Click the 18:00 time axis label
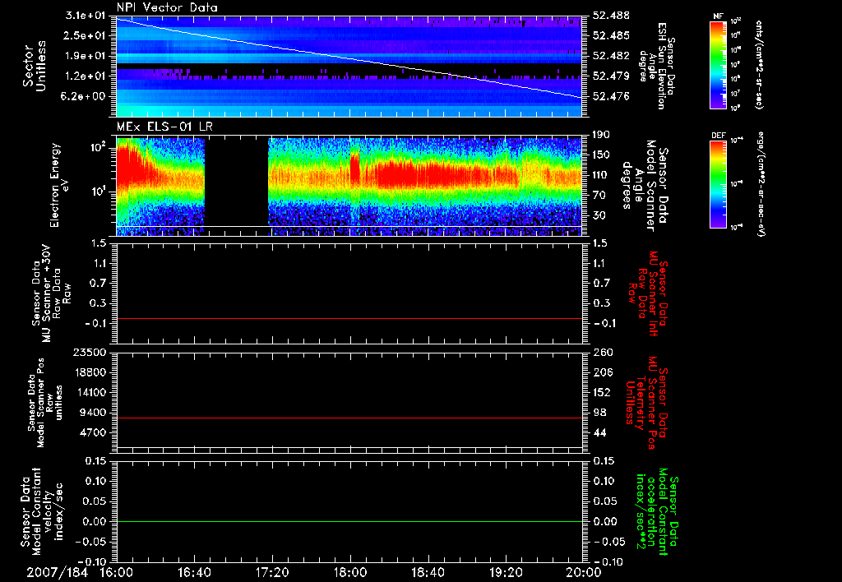This screenshot has height=582, width=842. pos(350,572)
